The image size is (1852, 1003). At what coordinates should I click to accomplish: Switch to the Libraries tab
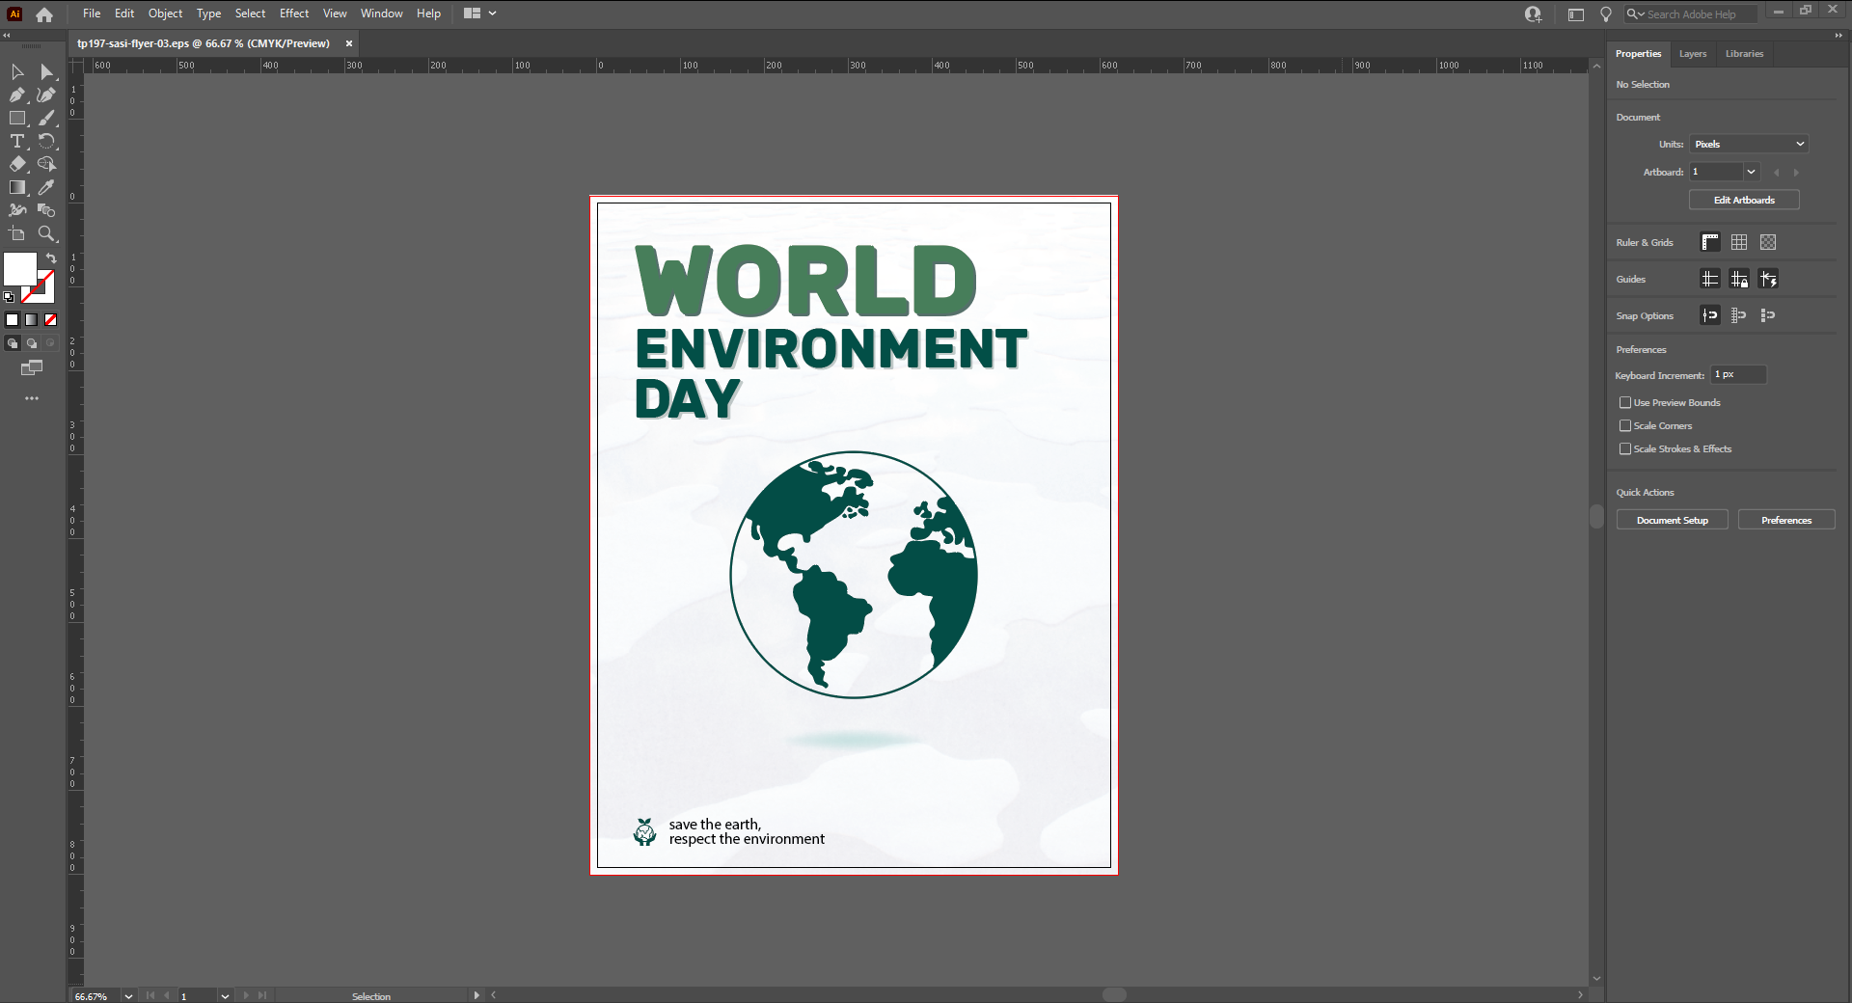pos(1744,54)
